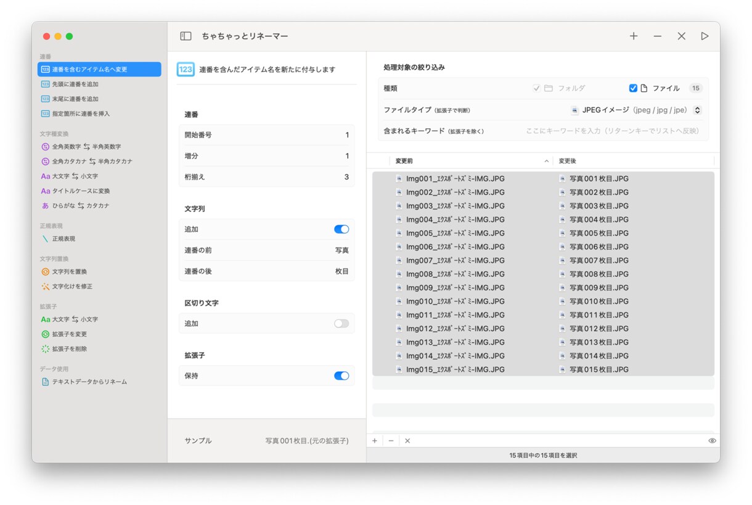Click the plus icon in the title bar
The width and height of the screenshot is (752, 505).
634,36
